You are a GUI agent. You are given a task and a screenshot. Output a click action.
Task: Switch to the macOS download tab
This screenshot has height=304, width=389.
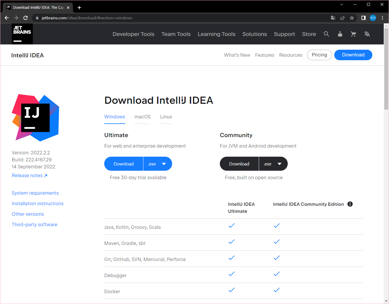click(x=143, y=117)
